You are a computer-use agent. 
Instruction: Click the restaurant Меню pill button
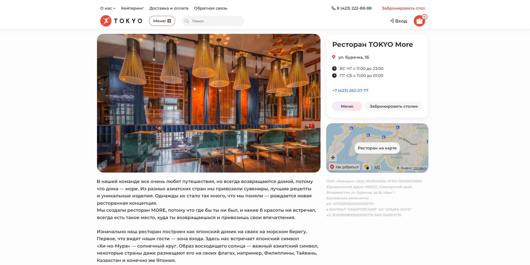(347, 106)
